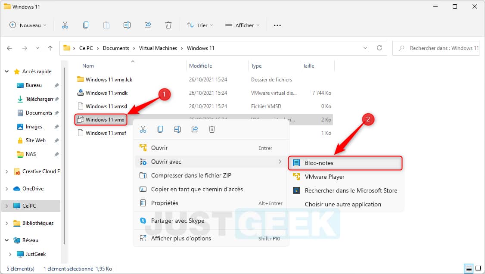Collapse the Accès rapide tree node

coord(7,72)
